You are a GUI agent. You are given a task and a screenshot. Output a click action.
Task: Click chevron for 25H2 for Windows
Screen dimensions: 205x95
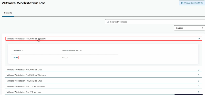[199, 75]
